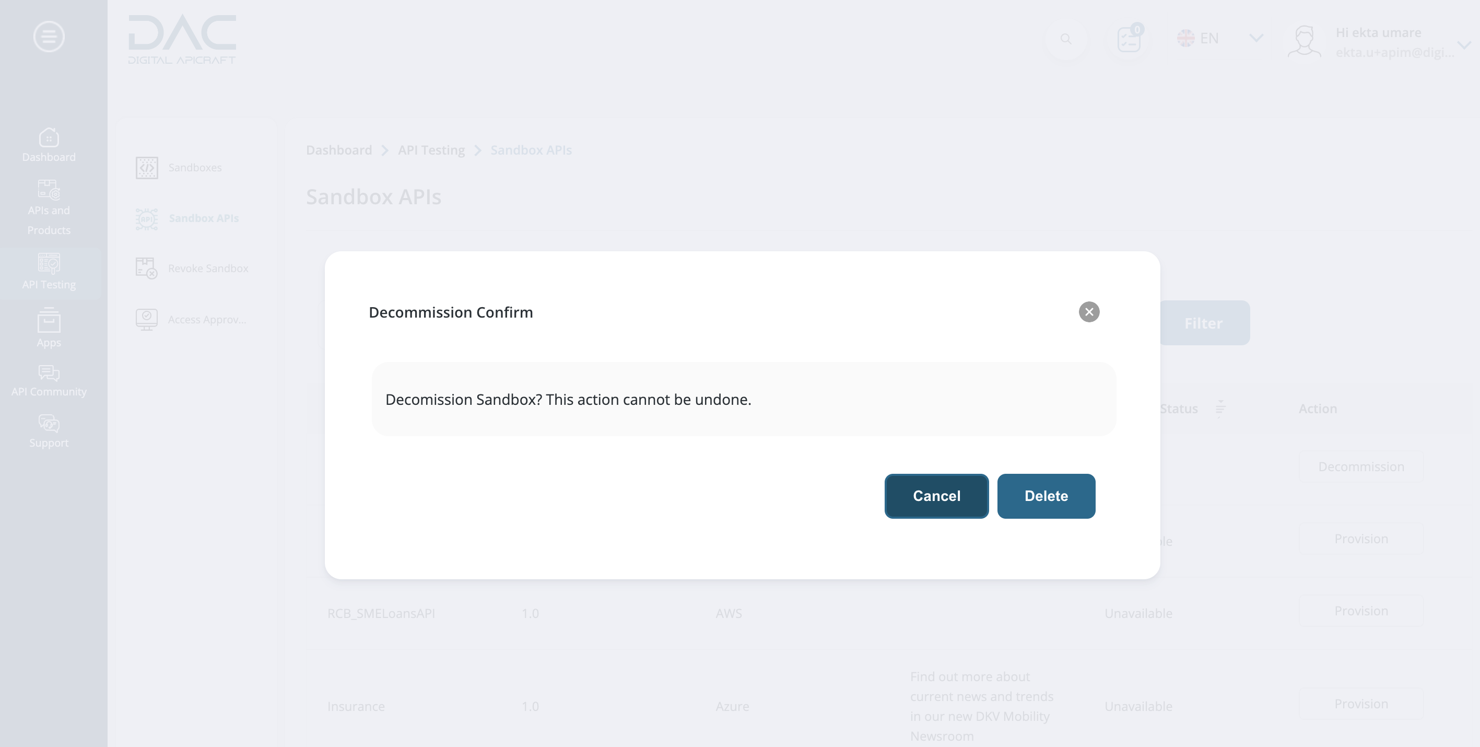1480x747 pixels.
Task: Click the close X button on modal
Action: 1088,311
